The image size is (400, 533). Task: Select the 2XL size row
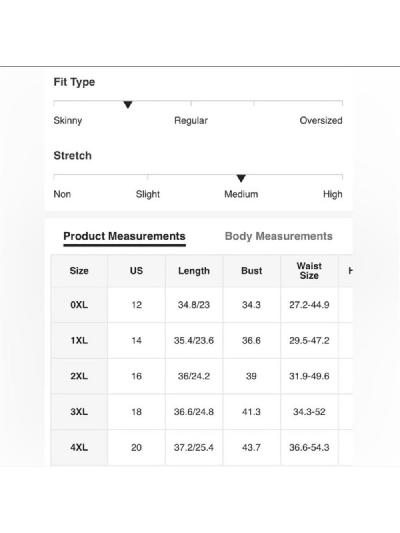point(202,376)
